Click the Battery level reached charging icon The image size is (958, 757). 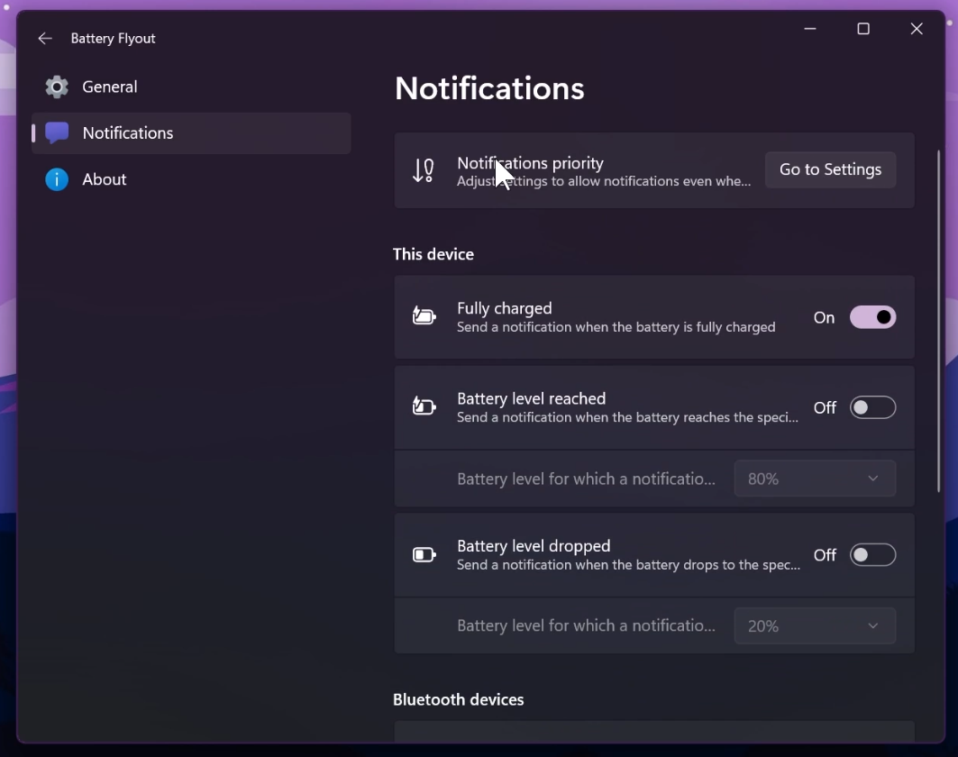(x=423, y=407)
